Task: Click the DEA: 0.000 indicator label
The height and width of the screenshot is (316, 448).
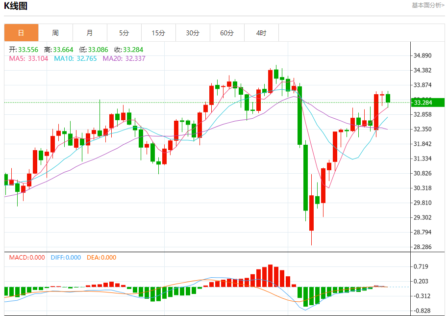Action: pos(101,258)
